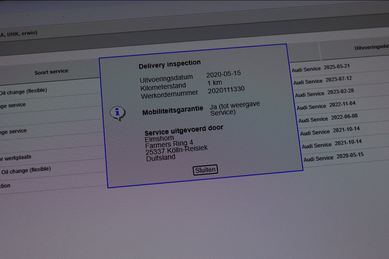
Task: Select the upper Oil change (flexible) row
Action: click(23, 92)
